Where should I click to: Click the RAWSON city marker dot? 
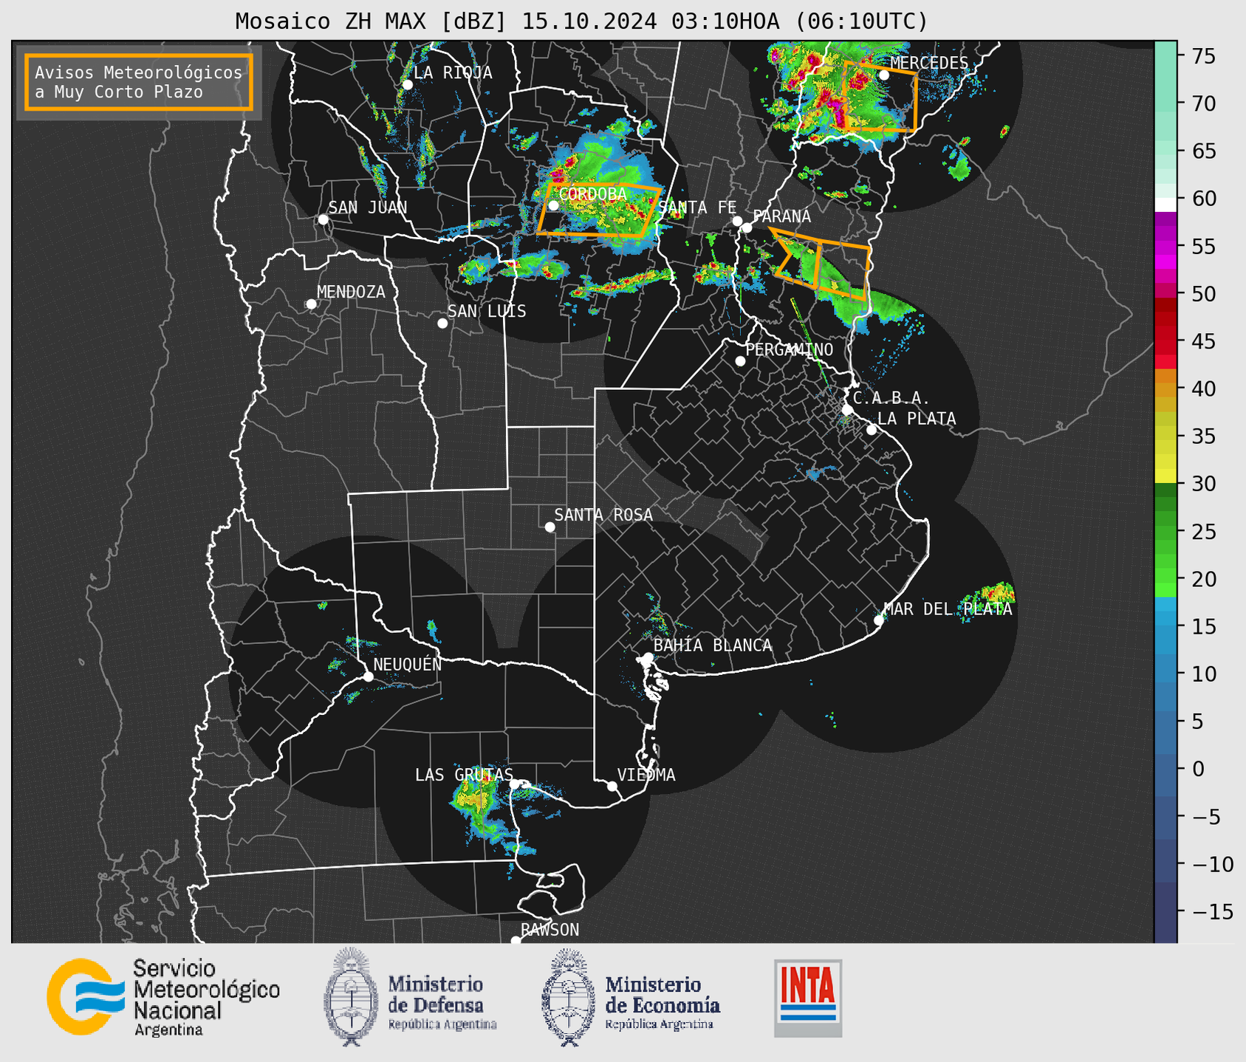[516, 941]
